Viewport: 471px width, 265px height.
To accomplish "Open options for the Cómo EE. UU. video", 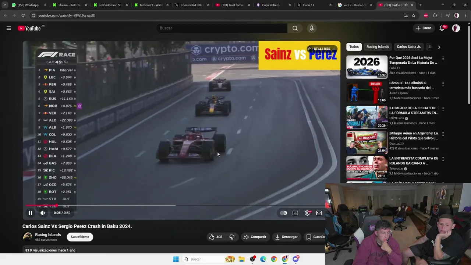I will tap(443, 84).
